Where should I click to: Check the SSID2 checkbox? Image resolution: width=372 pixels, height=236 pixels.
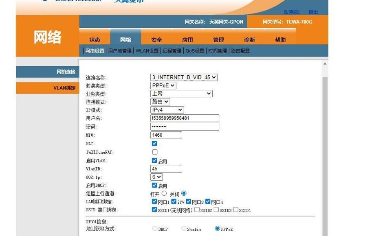click(197, 210)
